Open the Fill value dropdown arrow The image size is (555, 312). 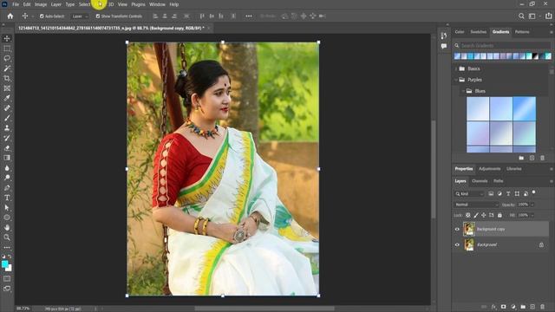[x=532, y=215]
